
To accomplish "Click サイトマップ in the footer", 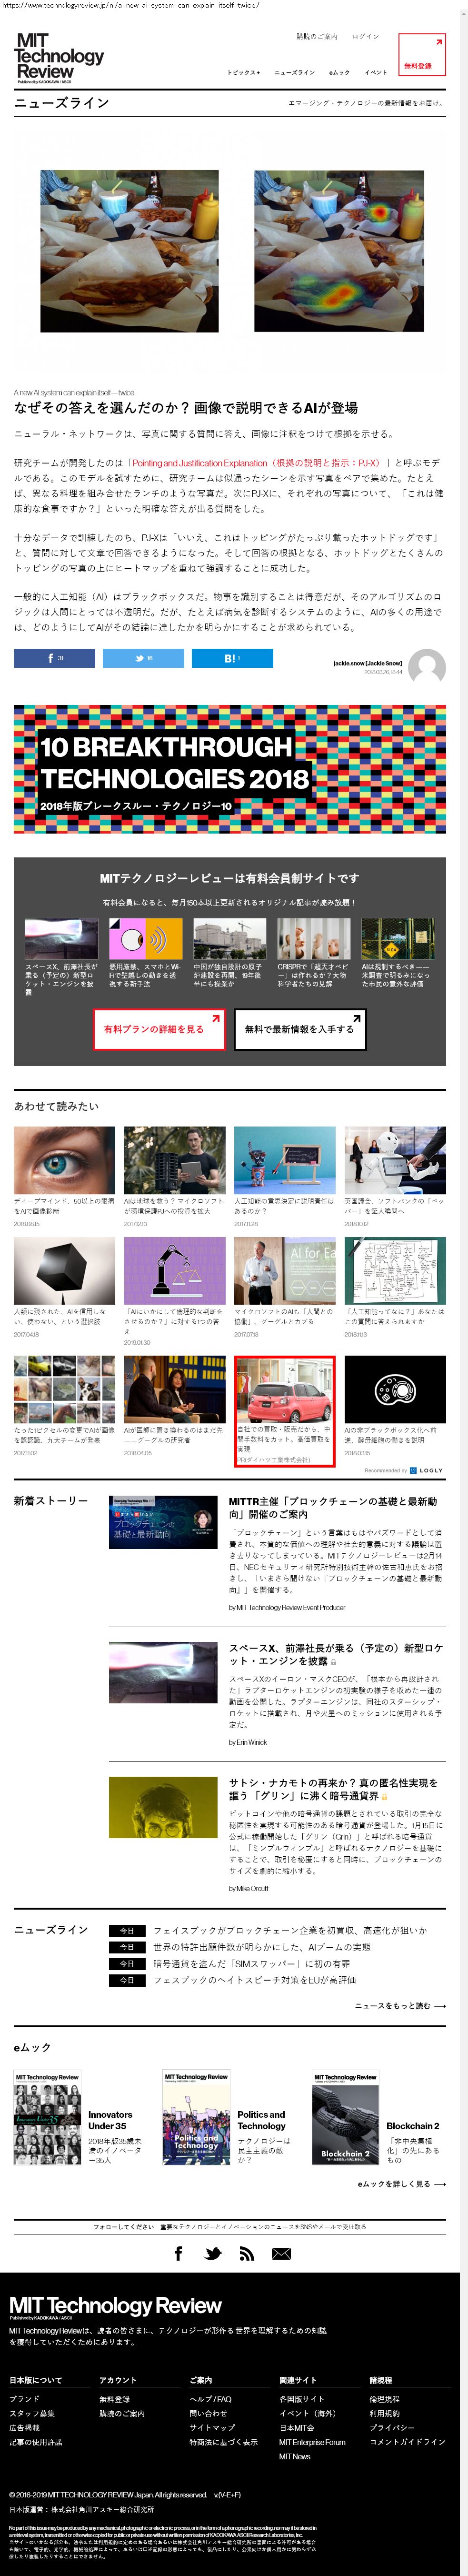I will (212, 2427).
